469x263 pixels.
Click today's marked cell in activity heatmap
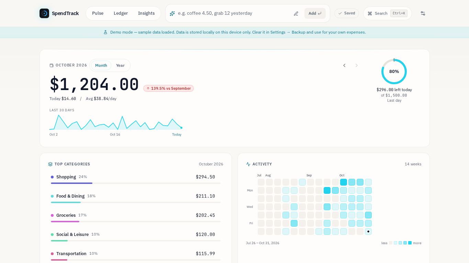[368, 231]
